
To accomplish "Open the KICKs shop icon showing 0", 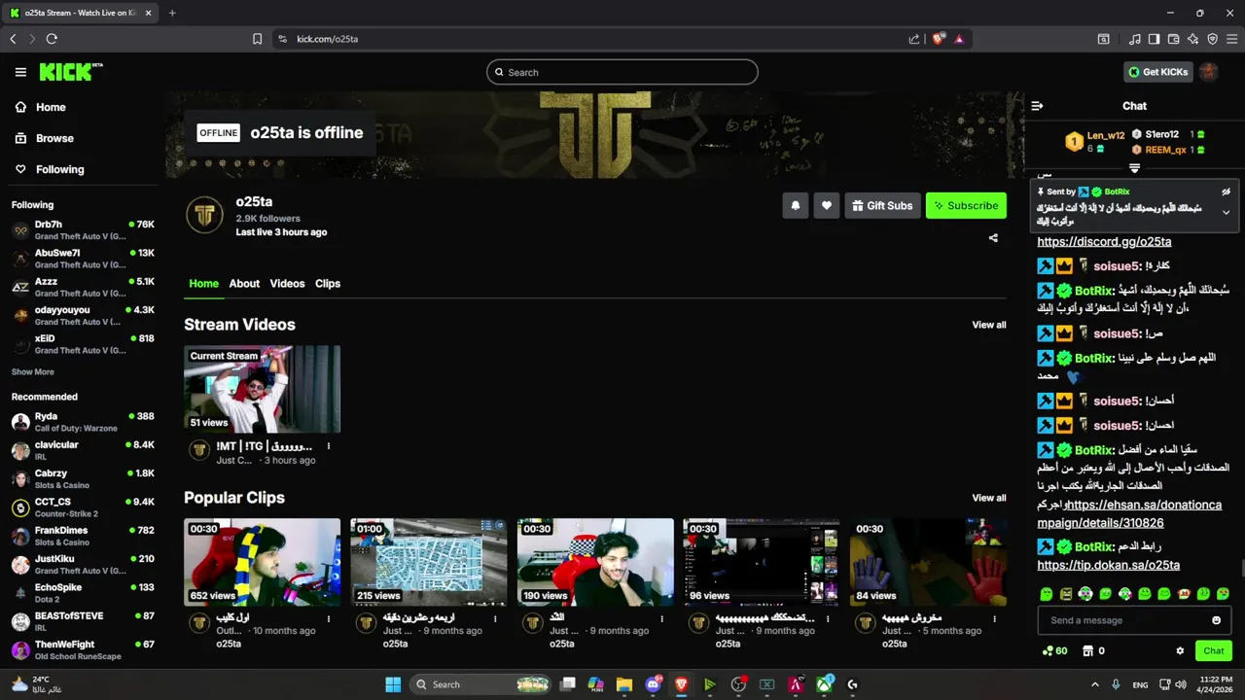I will pyautogui.click(x=1093, y=651).
